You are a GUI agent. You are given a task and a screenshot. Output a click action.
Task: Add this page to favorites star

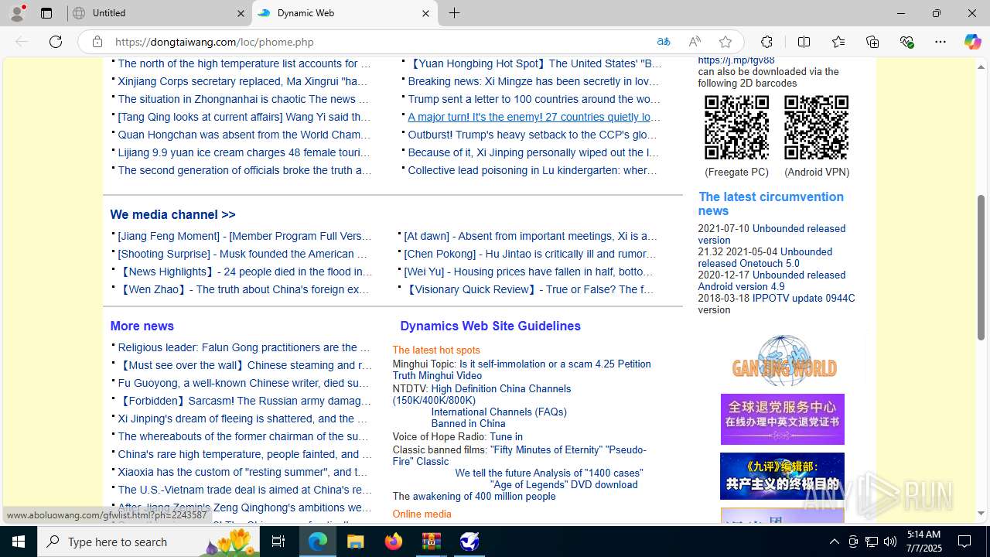(x=725, y=42)
